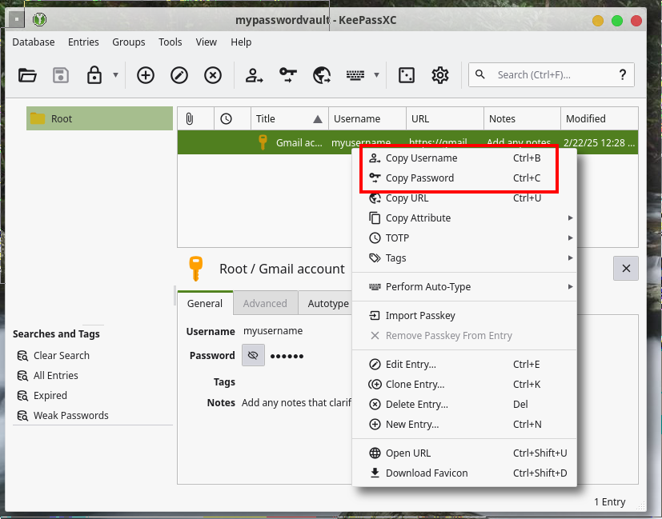Copy password with the toolbar key icon

[288, 75]
